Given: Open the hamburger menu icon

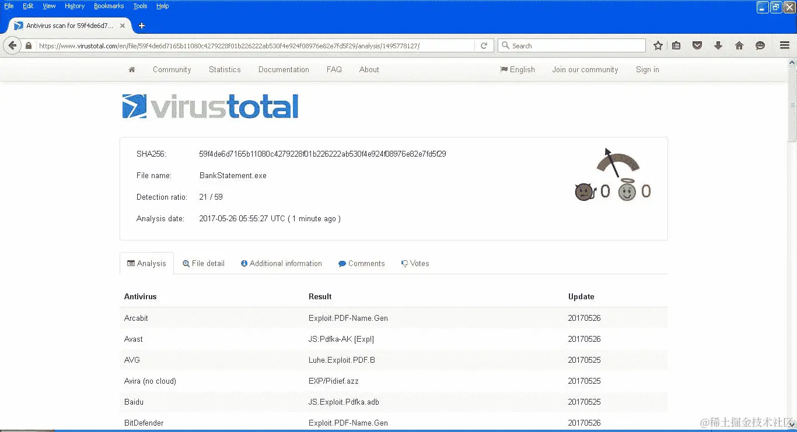Looking at the screenshot, I should (x=785, y=45).
